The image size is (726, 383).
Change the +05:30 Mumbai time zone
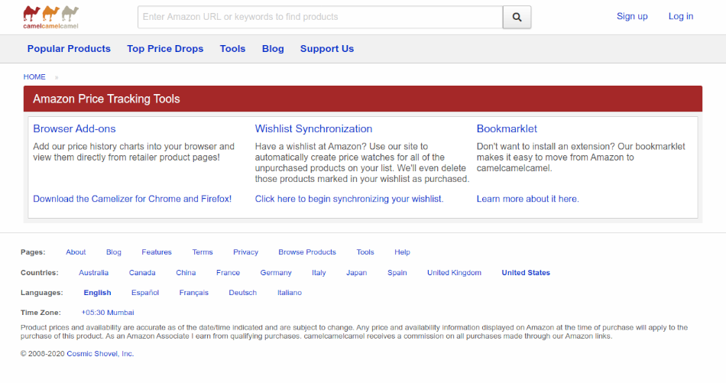[x=108, y=313]
